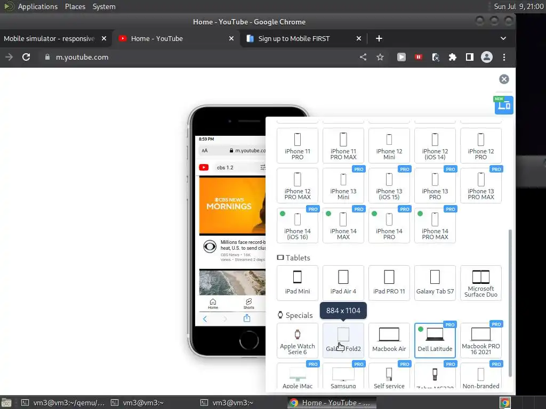The image size is (546, 409).
Task: Expand the tab search dropdown
Action: [503, 38]
